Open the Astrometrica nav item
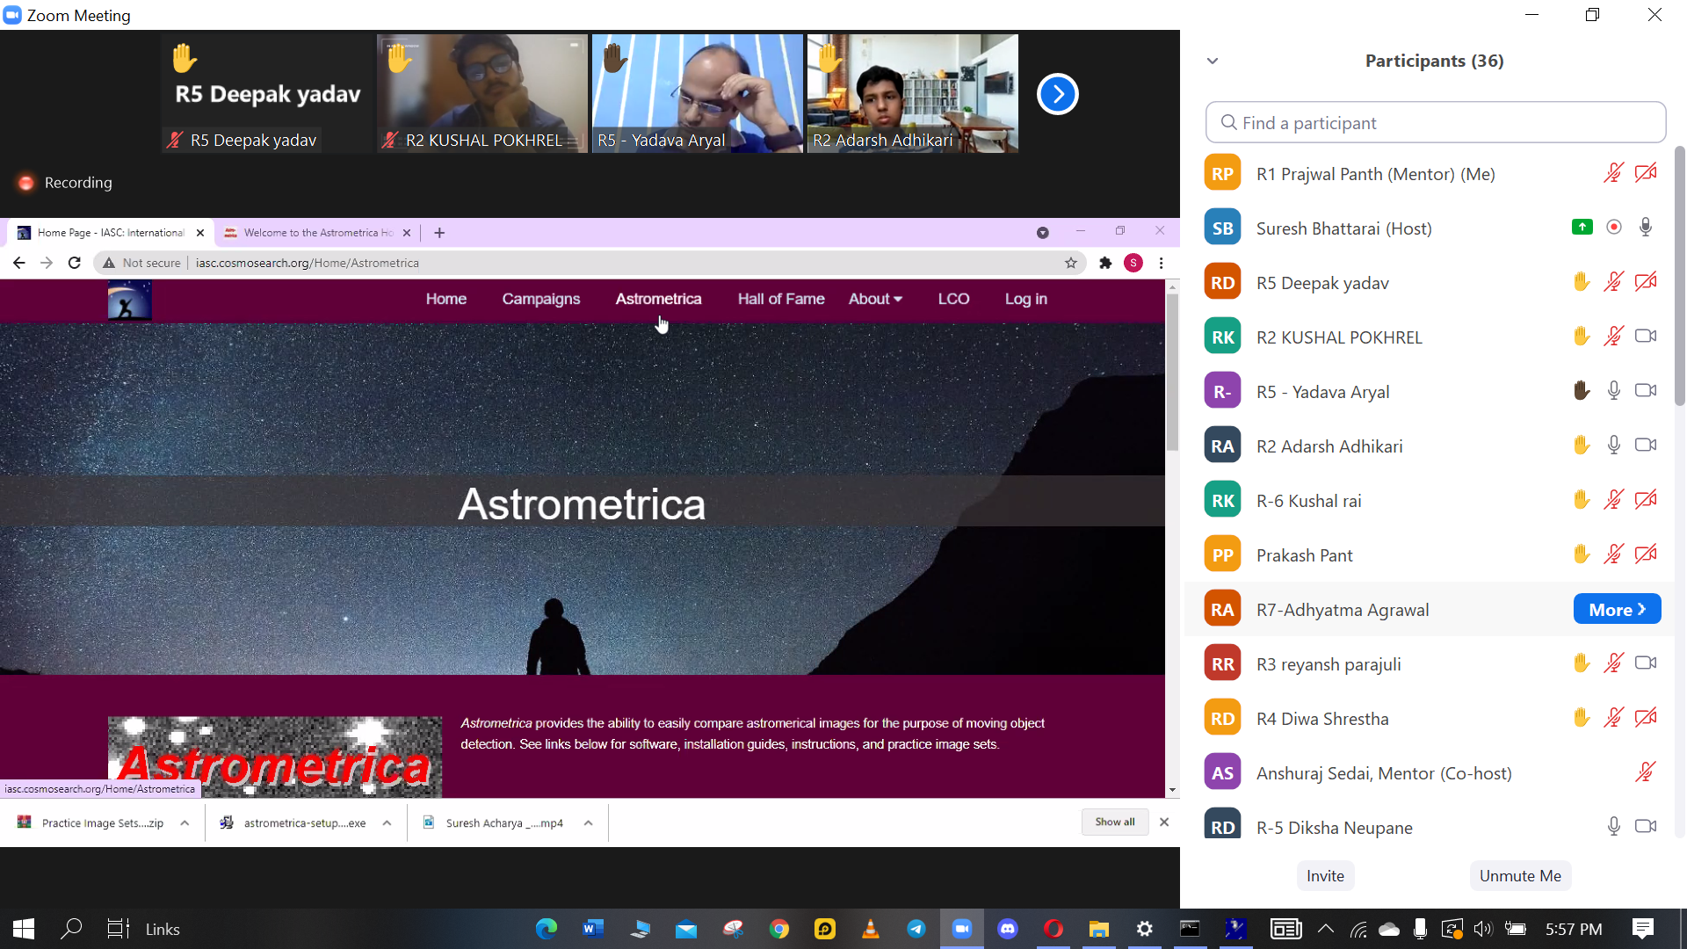This screenshot has height=949, width=1687. tap(658, 300)
